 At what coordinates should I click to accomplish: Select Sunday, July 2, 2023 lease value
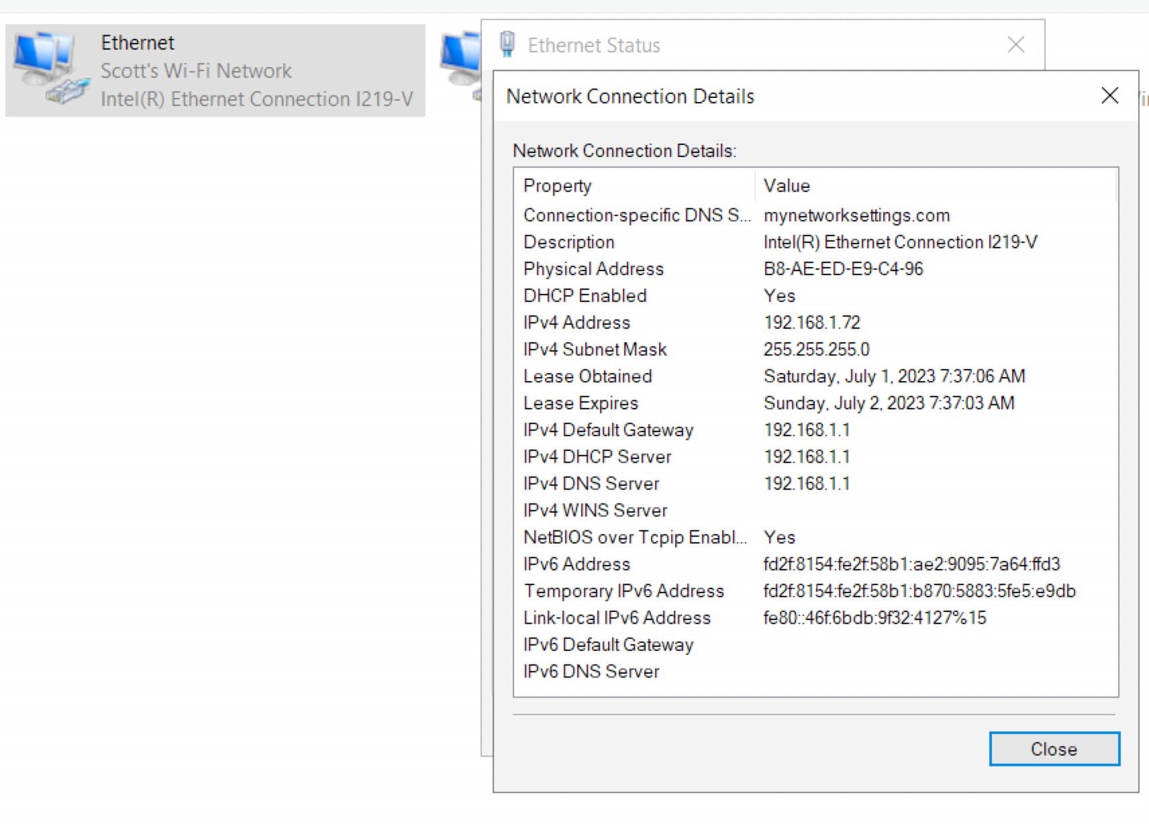coord(889,403)
